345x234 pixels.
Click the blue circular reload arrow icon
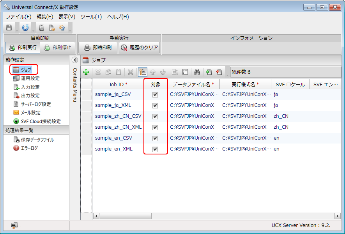pyautogui.click(x=25, y=28)
